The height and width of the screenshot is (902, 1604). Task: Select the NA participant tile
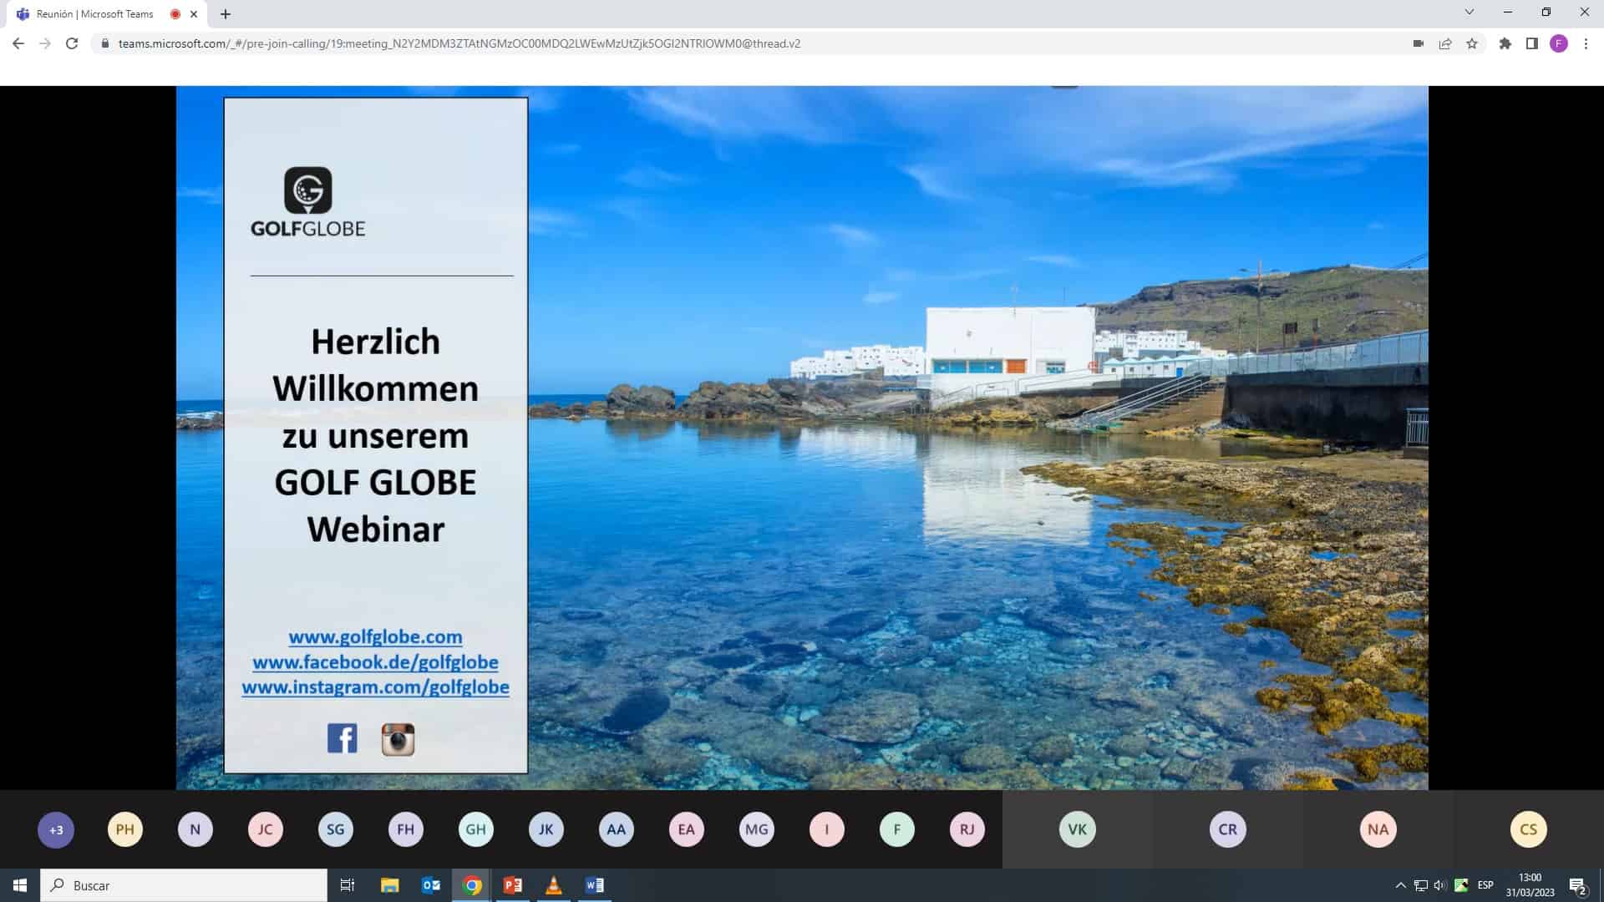(x=1378, y=829)
